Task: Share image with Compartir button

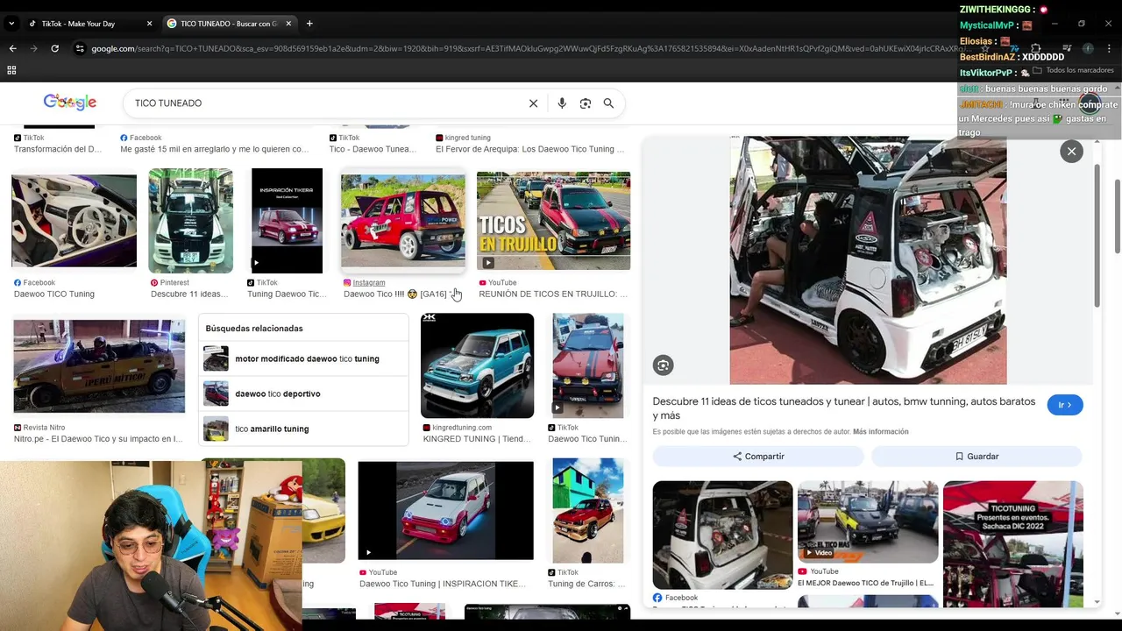Action: [758, 457]
